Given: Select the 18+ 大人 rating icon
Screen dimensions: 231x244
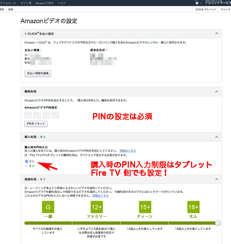Looking at the screenshot, I should pos(193,207).
